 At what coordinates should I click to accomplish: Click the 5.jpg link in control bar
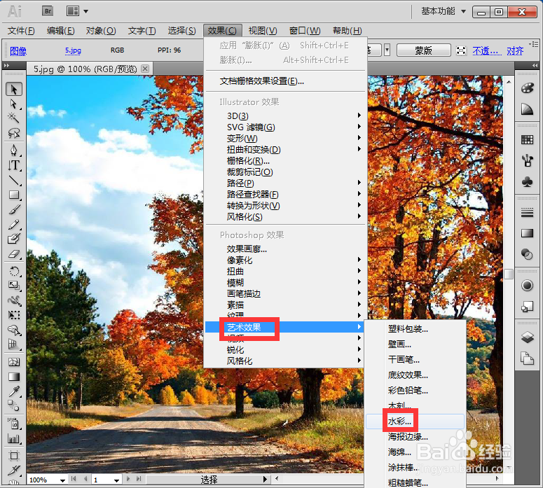coord(73,50)
